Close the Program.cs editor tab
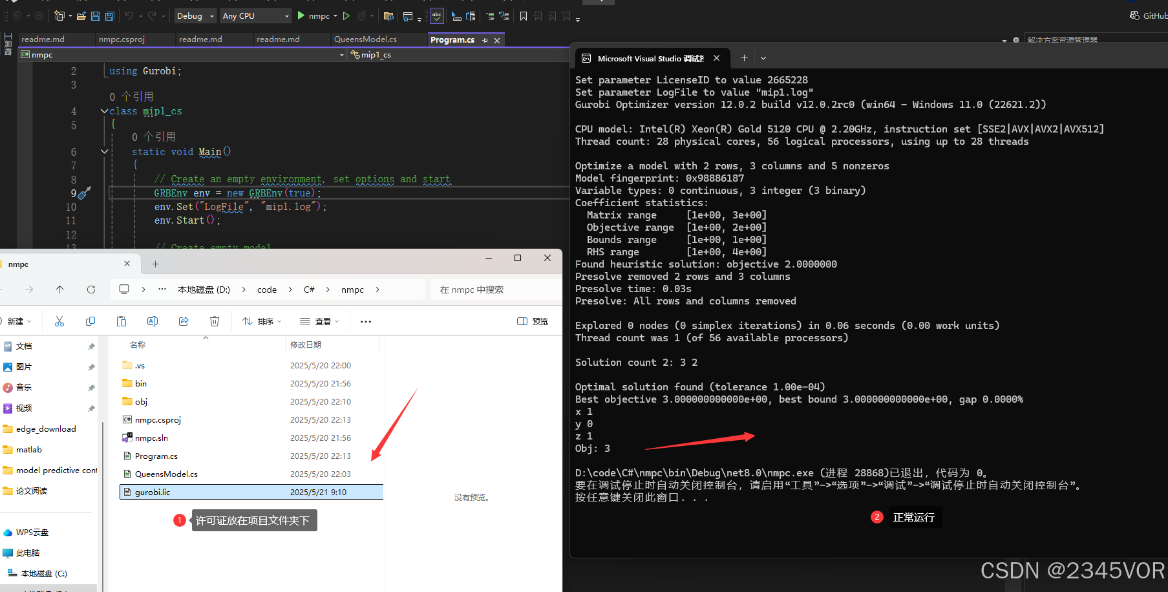Screen dimensions: 1168x592 (497, 40)
